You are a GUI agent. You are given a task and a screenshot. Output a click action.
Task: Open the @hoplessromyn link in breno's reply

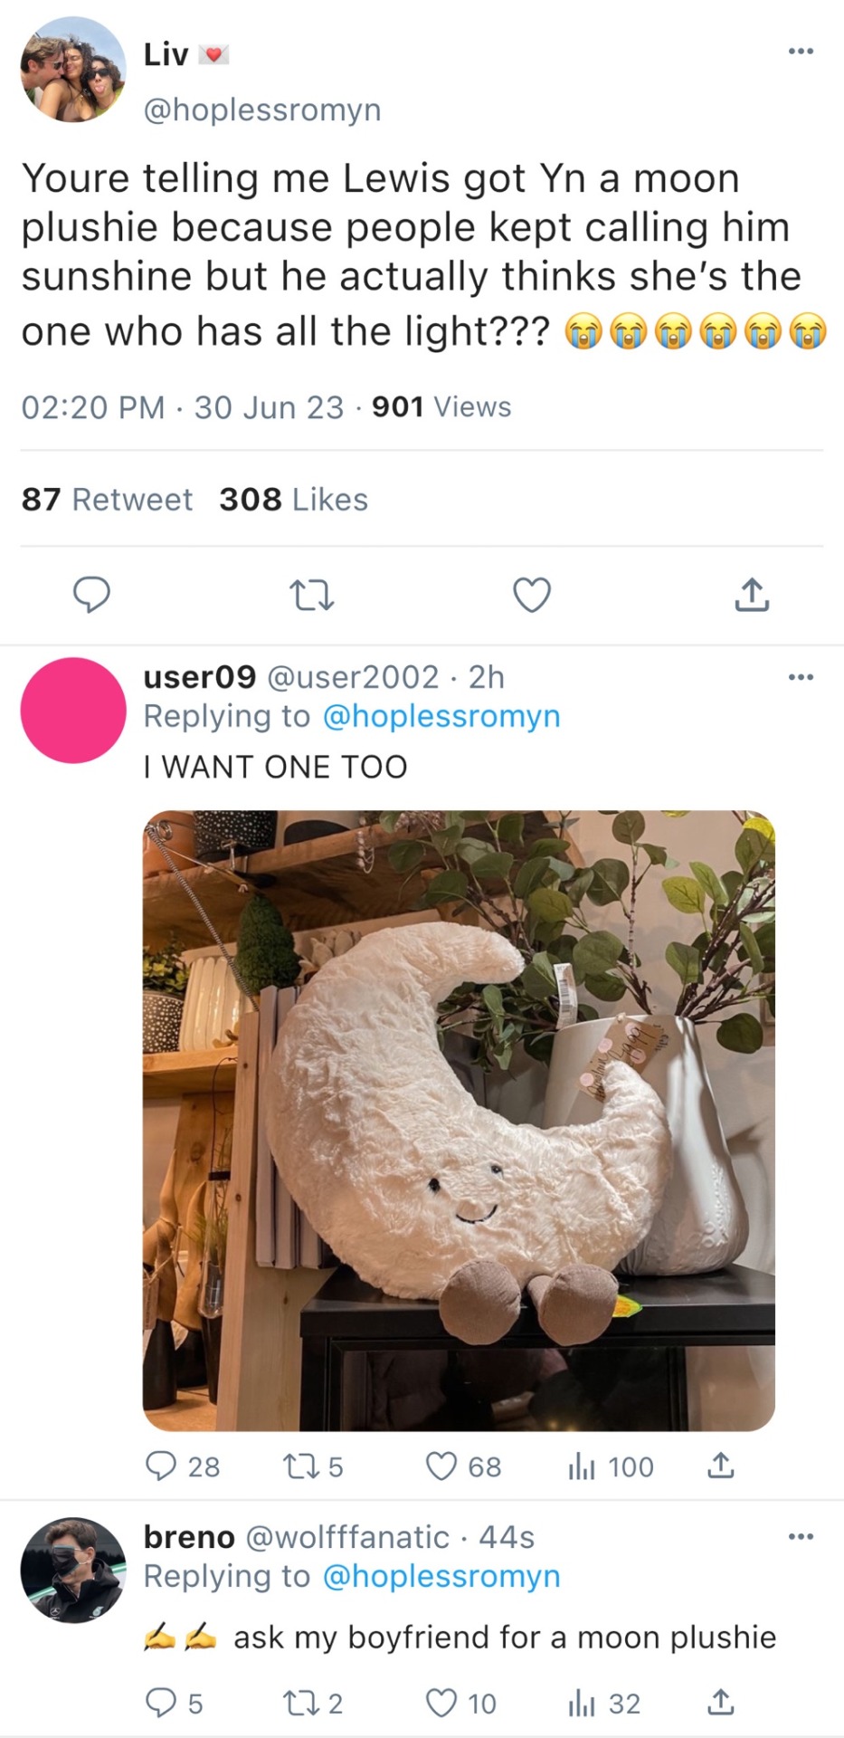tap(441, 1576)
